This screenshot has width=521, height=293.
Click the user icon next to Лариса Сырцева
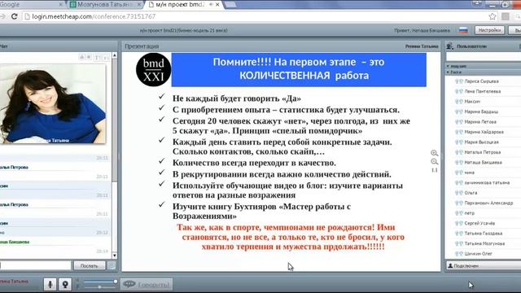pos(459,81)
